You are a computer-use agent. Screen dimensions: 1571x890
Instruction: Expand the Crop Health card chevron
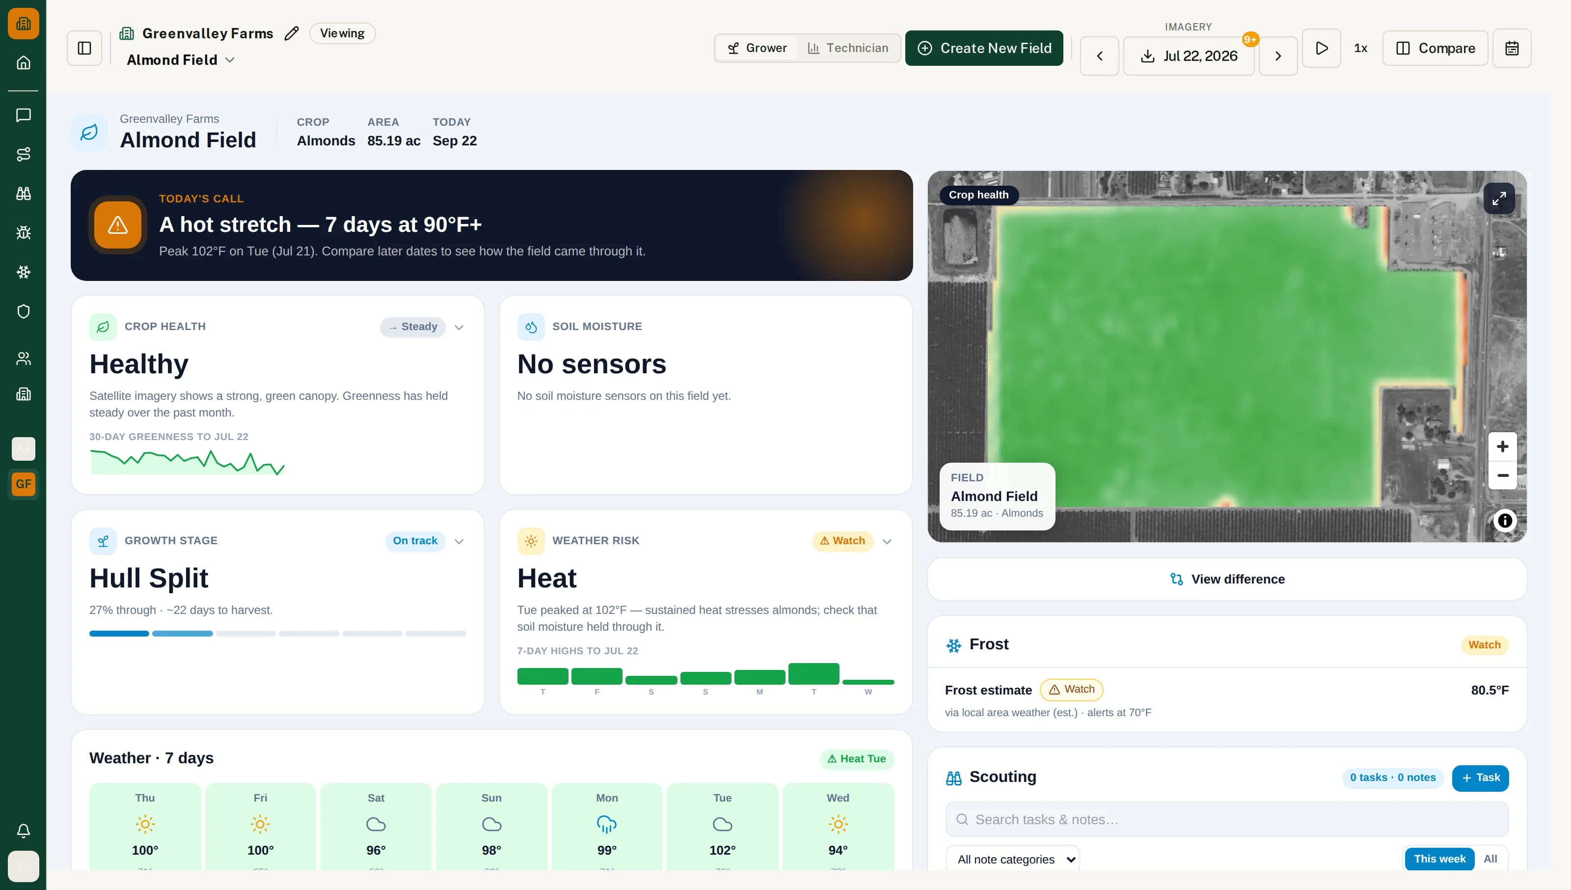460,327
